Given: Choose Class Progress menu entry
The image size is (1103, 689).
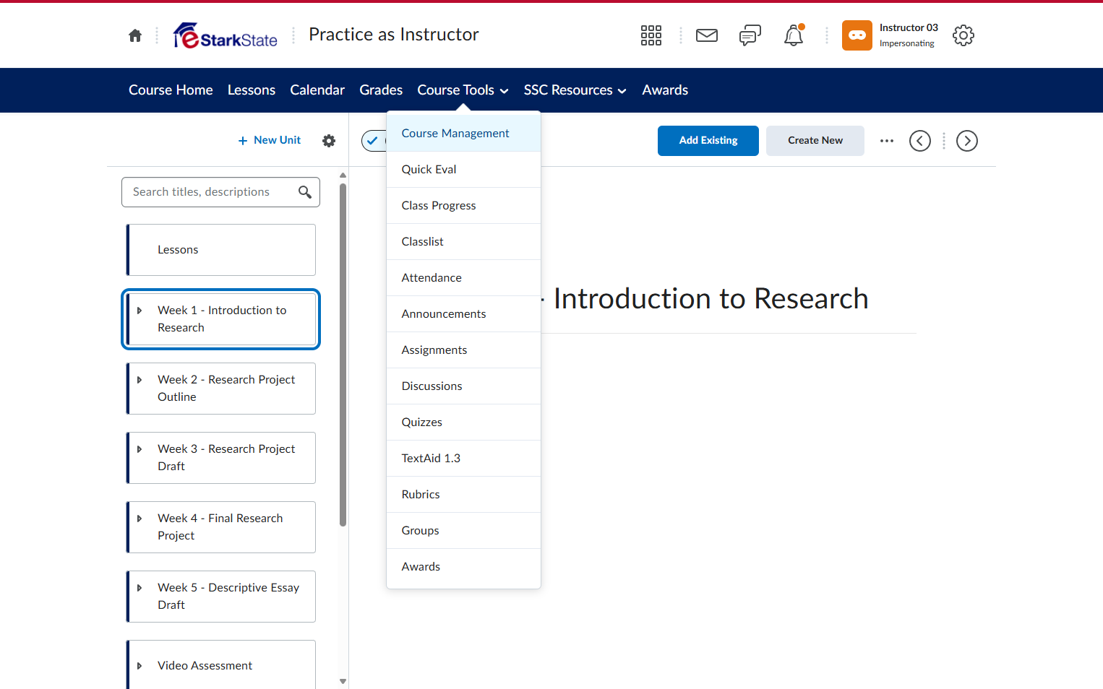Looking at the screenshot, I should [x=463, y=206].
